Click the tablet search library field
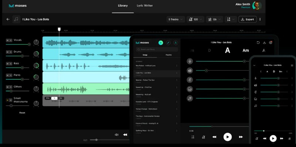The height and width of the screenshot is (147, 296). [x=157, y=49]
